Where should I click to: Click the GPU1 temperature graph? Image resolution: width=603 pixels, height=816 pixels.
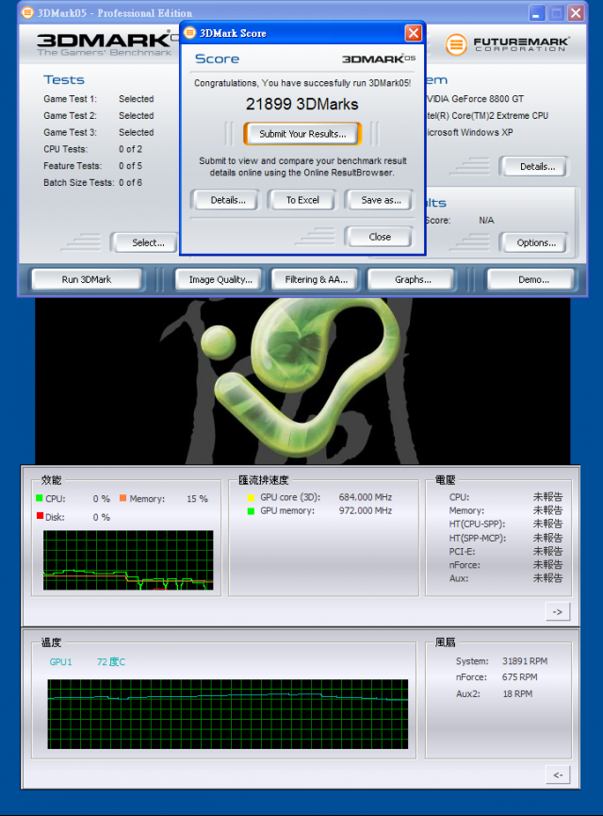(x=228, y=714)
